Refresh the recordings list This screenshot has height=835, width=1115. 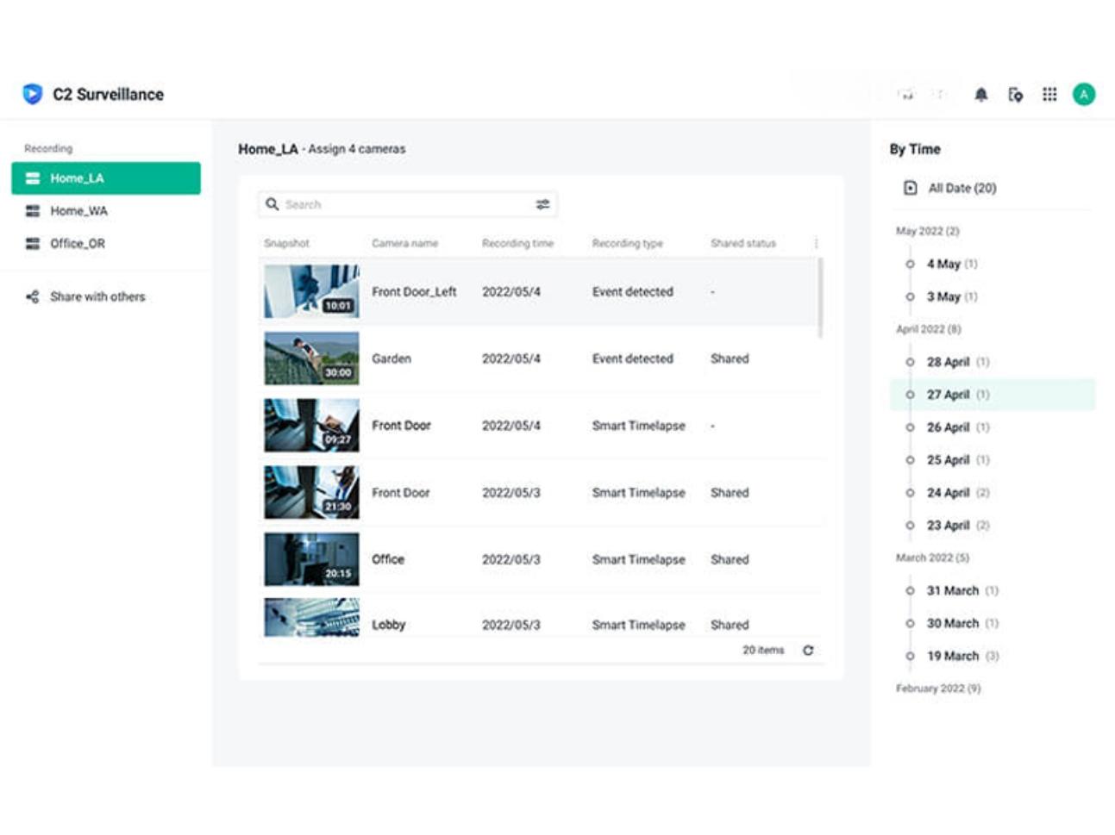point(808,651)
